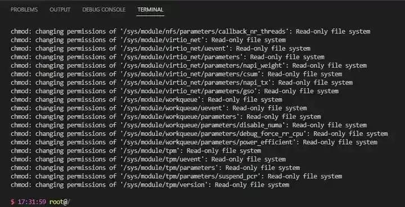This screenshot has height=207, width=405.
Task: Click the '/sys/module/tpm/parameters/suspend_pcr' path
Action: tap(192, 176)
